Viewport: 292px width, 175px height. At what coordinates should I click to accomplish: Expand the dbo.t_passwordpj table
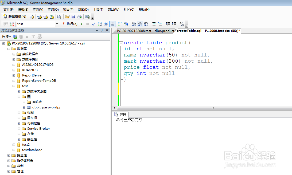(24, 107)
